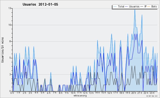Click the highest Total peak reaching 13
This screenshot has height=98, width=160.
point(135,10)
